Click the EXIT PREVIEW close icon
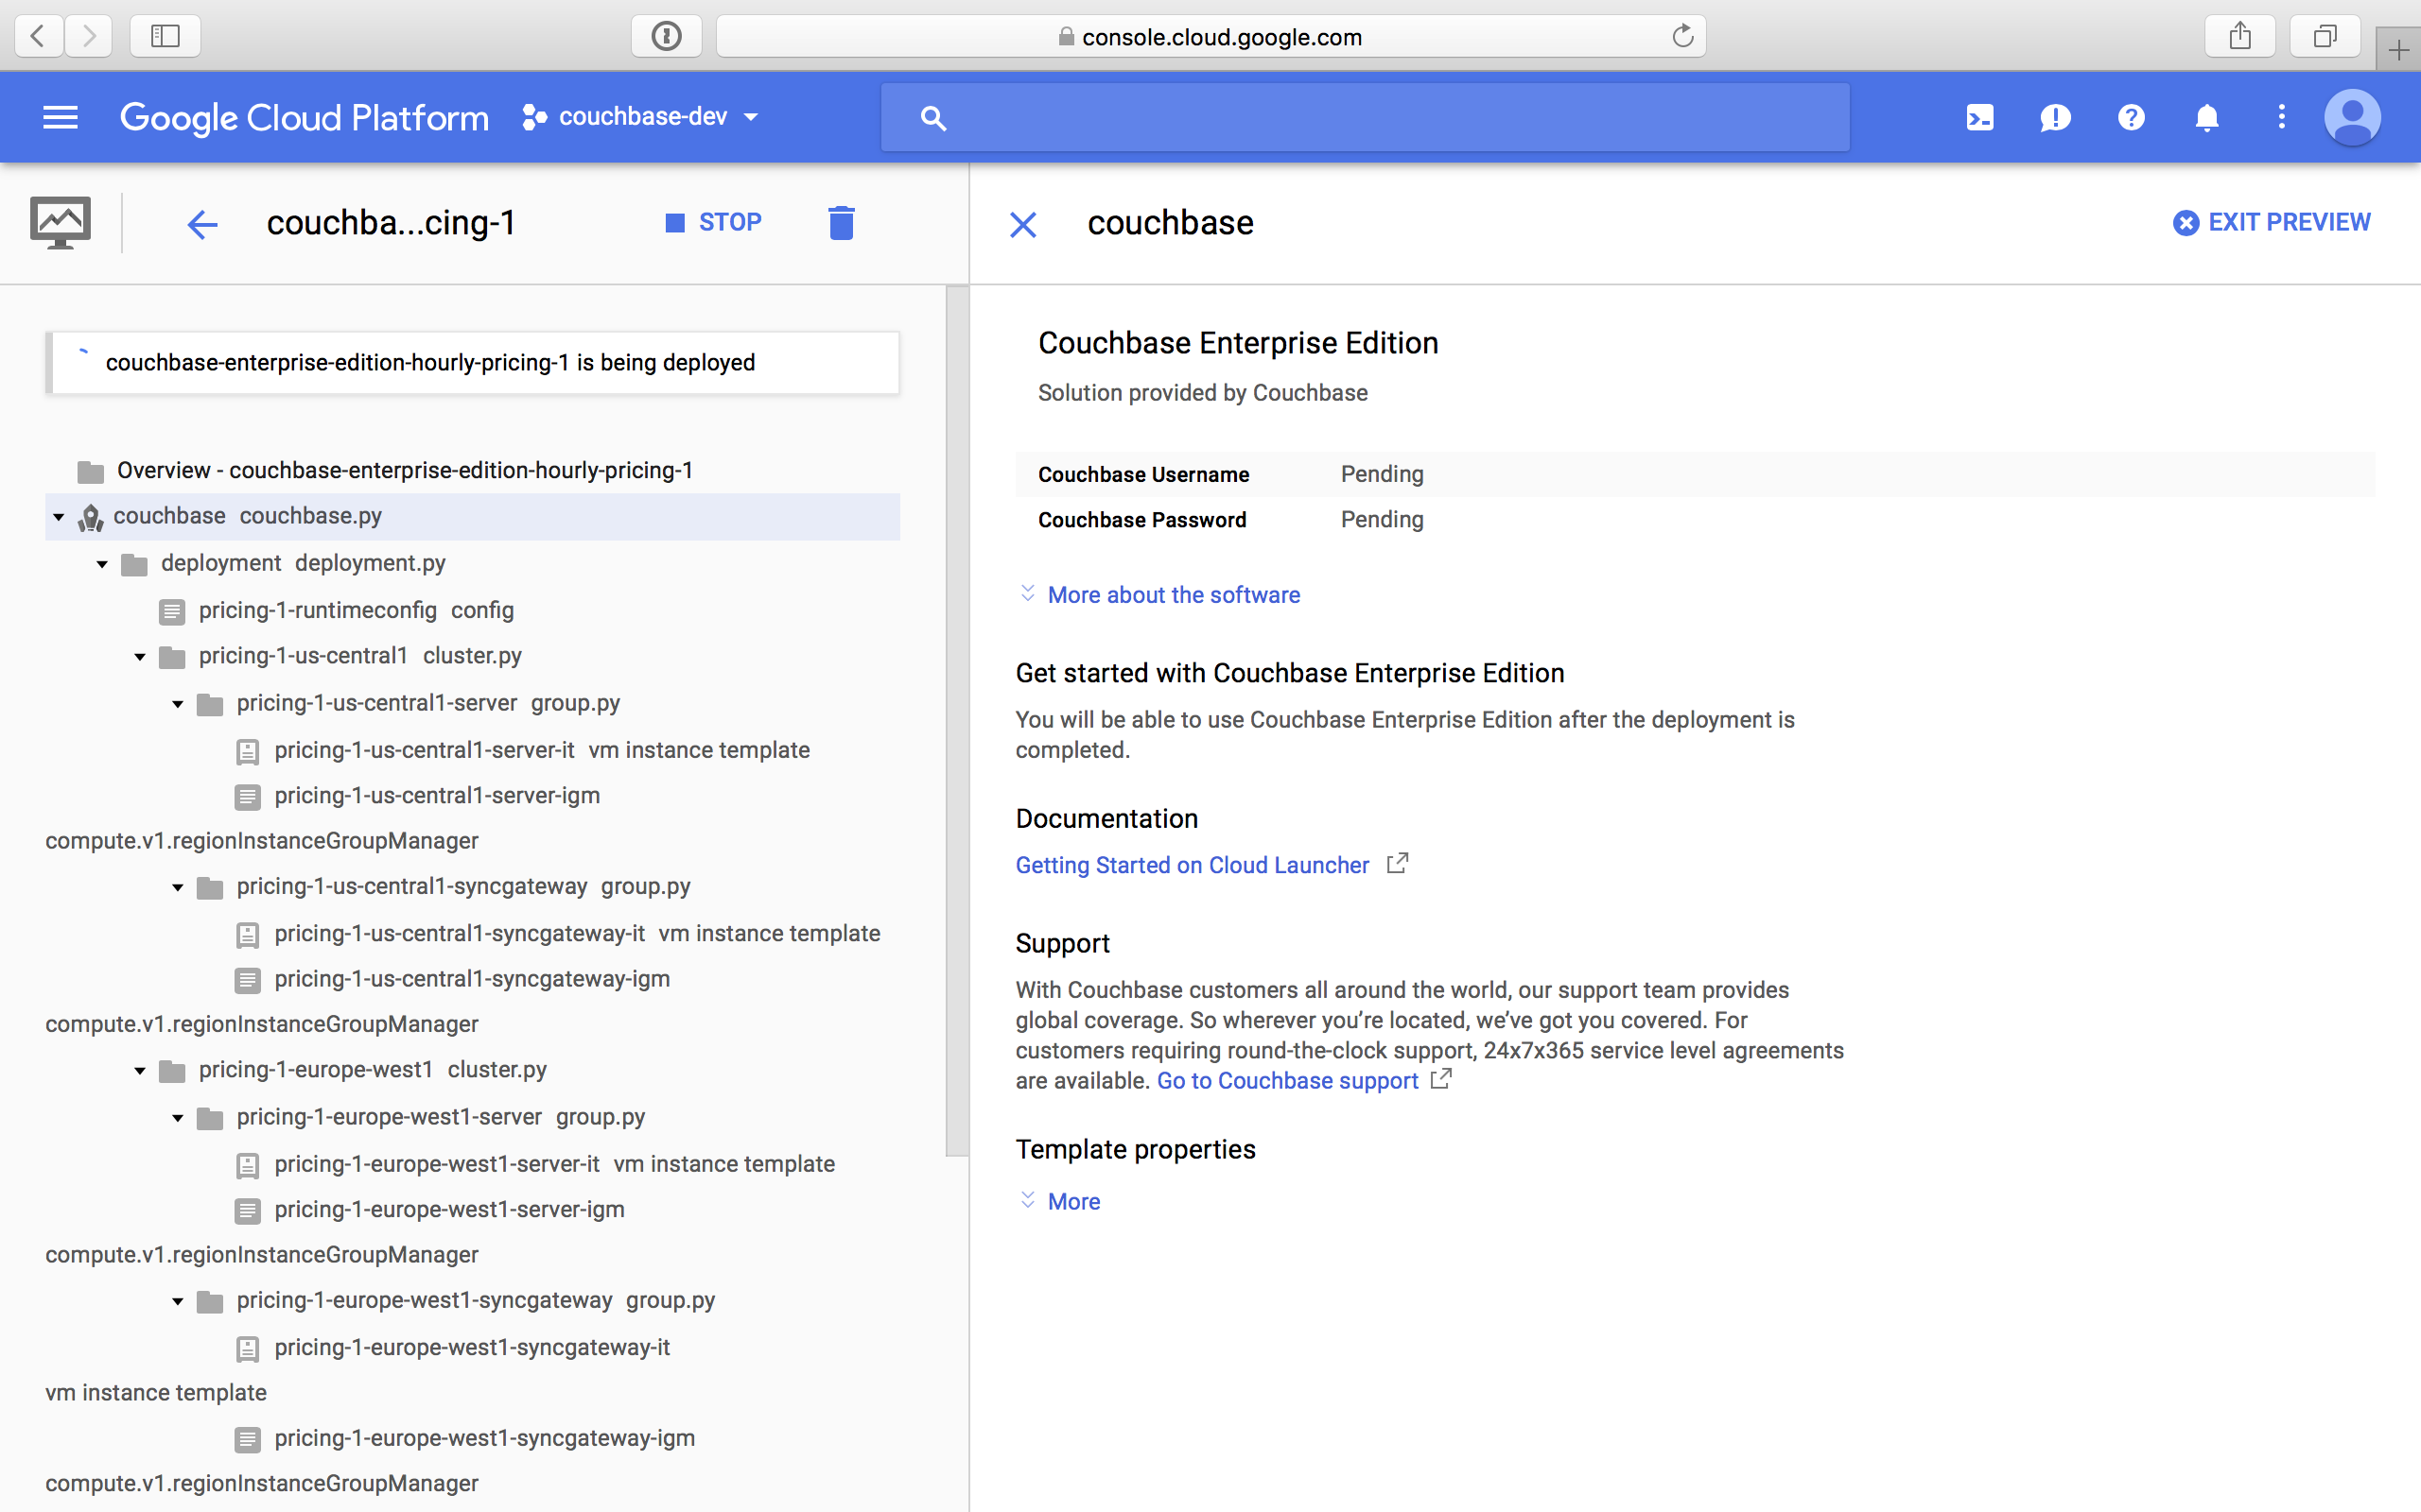The image size is (2421, 1512). coord(2186,221)
